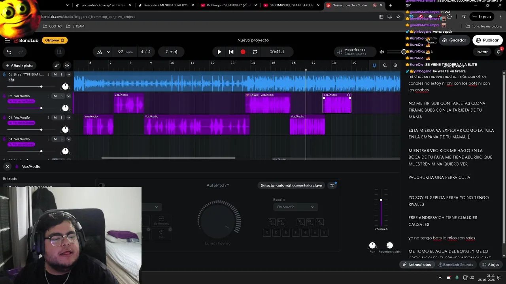Return playhead to the start
506x284 pixels.
[231, 52]
